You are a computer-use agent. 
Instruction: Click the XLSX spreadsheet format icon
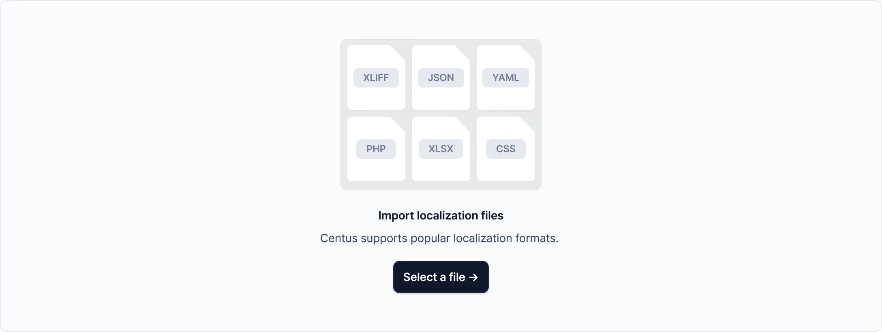coord(441,149)
